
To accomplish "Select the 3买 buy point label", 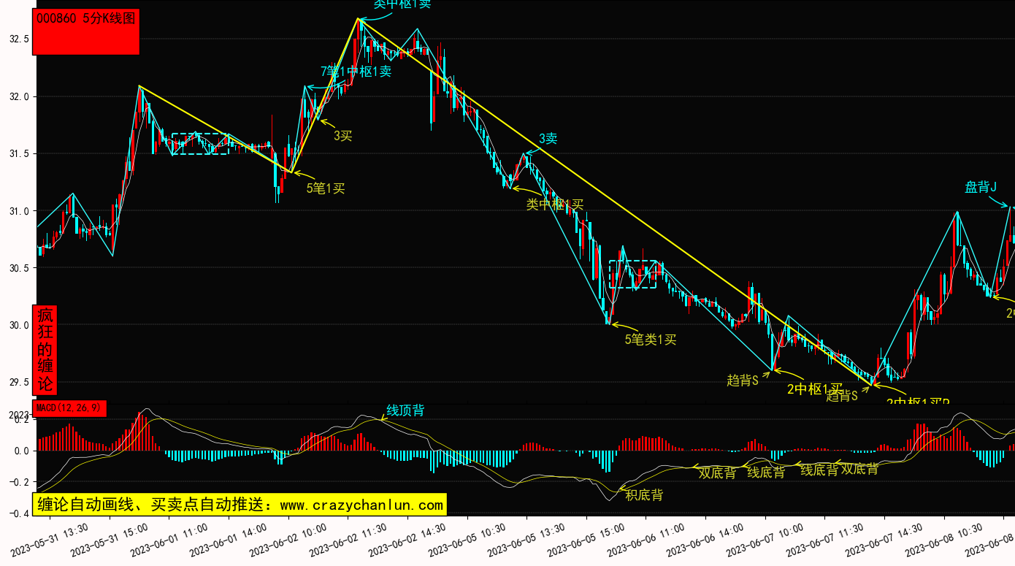I will [343, 135].
